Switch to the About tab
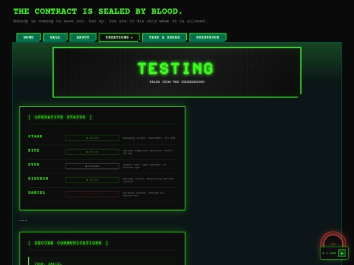The height and width of the screenshot is (265, 354). 83,37
